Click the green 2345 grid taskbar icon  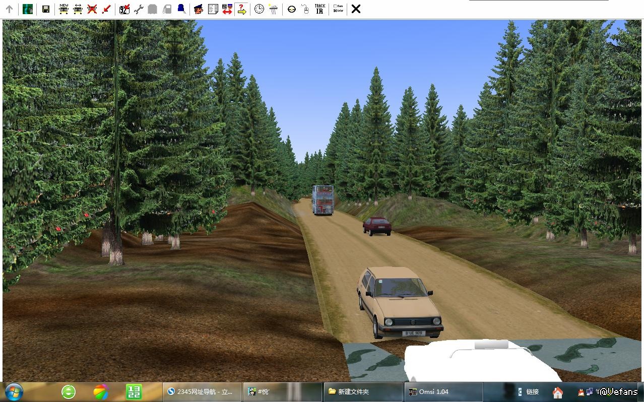click(134, 391)
